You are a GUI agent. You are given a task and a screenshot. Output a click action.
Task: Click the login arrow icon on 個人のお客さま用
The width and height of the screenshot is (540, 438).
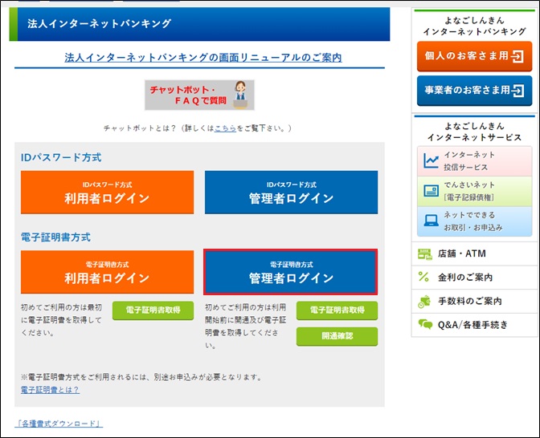pyautogui.click(x=518, y=56)
